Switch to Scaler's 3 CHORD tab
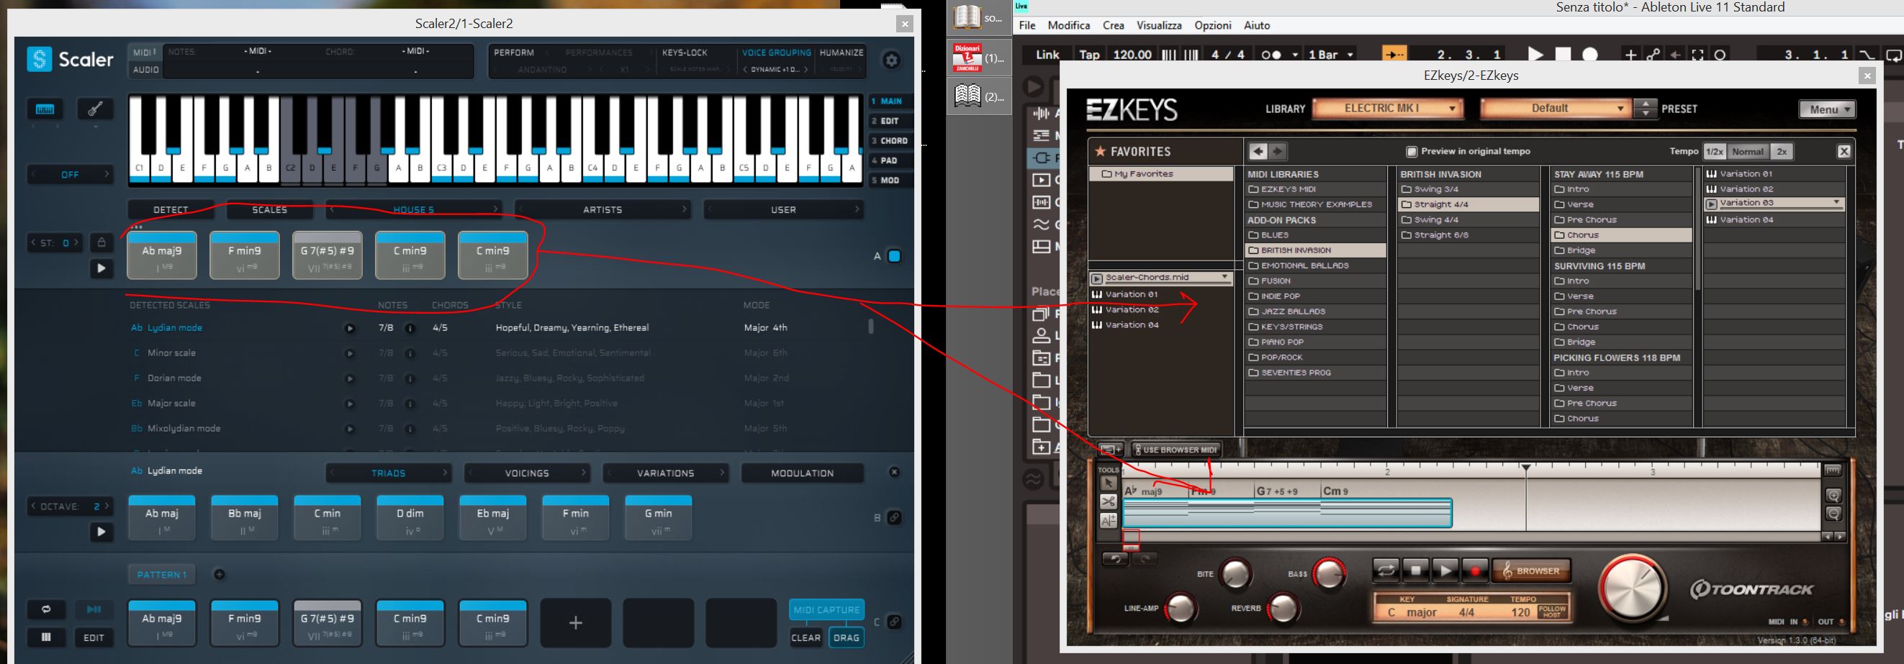 890,141
